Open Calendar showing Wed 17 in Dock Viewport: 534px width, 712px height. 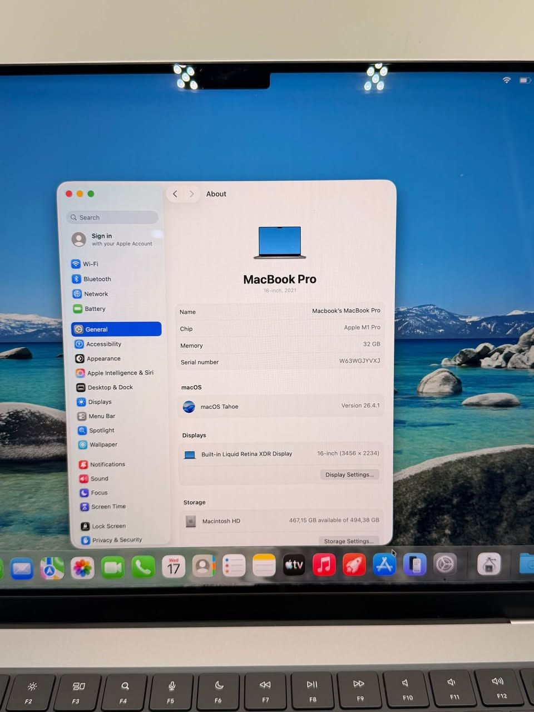coord(174,567)
